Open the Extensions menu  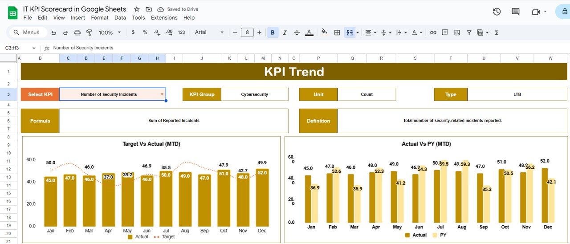164,18
